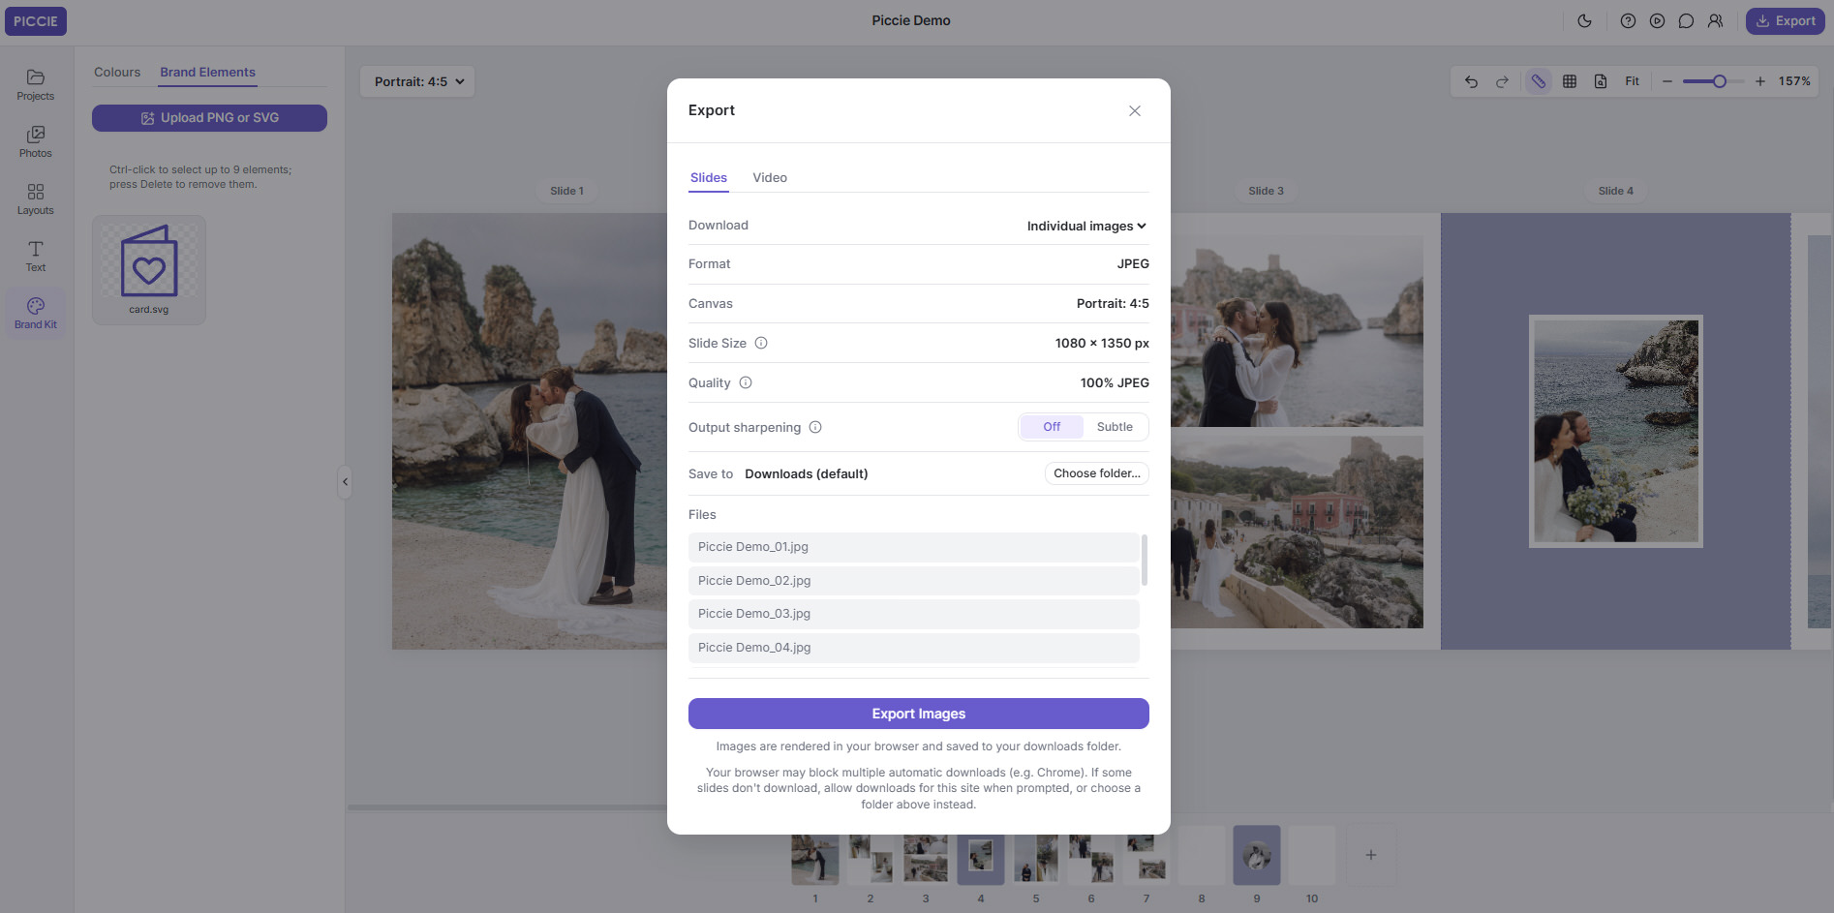Click the zoom out minus button
The height and width of the screenshot is (913, 1834).
(1667, 81)
